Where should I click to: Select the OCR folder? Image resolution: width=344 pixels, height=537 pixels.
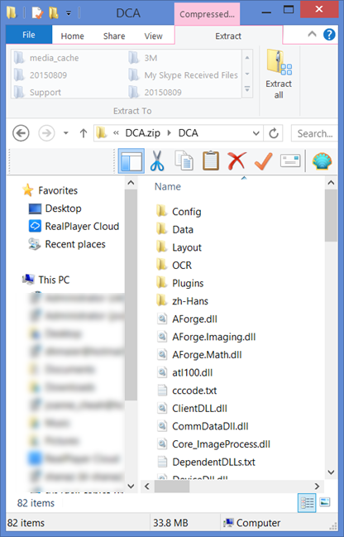tap(174, 265)
